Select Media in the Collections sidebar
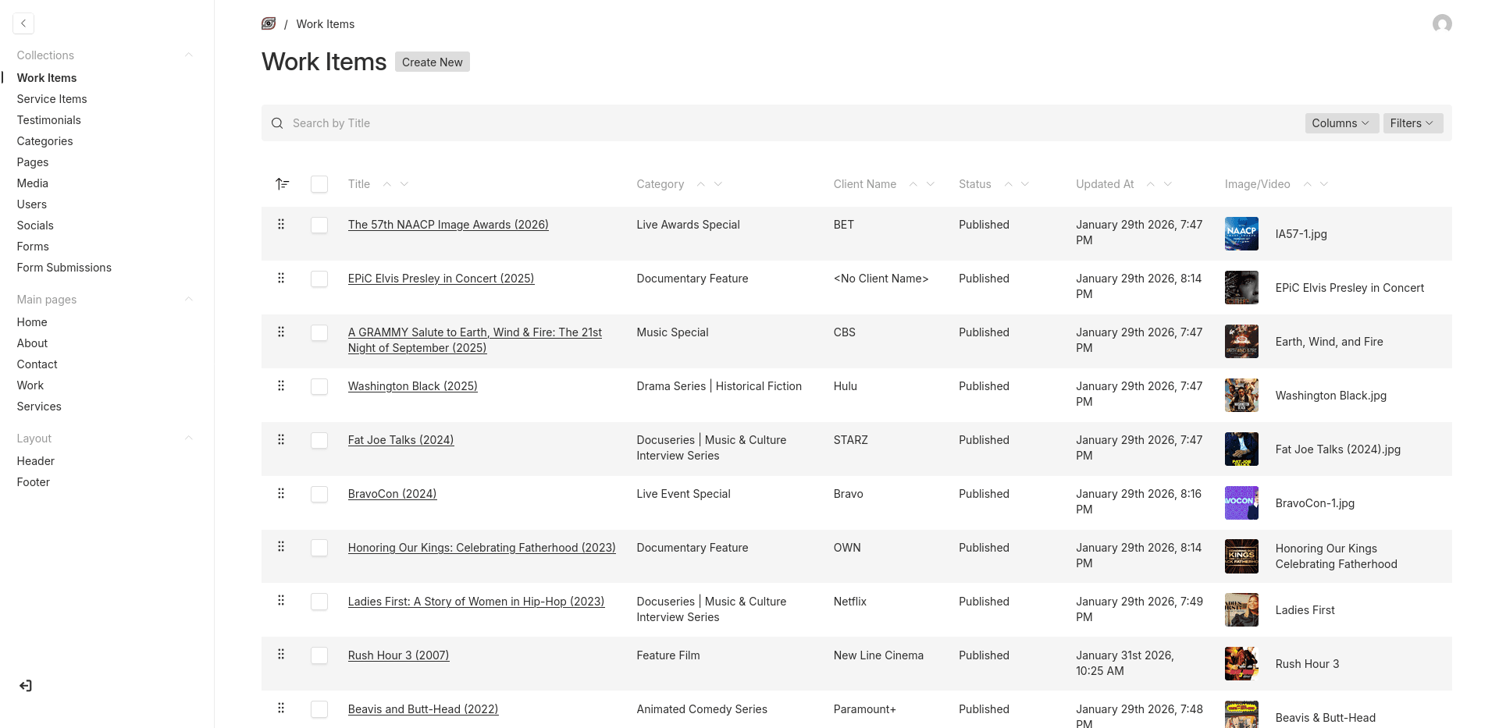This screenshot has height=728, width=1499. (x=33, y=183)
